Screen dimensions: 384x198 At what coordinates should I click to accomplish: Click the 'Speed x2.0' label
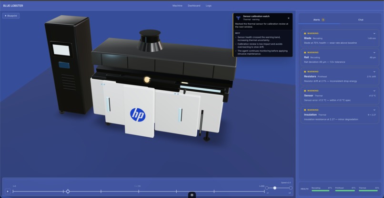[x=286, y=183]
